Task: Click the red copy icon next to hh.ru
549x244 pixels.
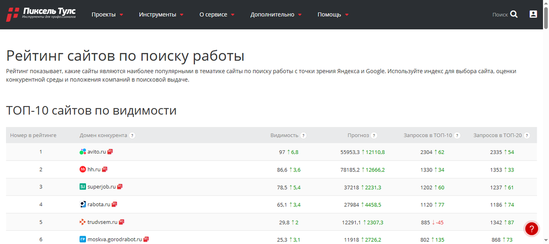Action: click(105, 169)
